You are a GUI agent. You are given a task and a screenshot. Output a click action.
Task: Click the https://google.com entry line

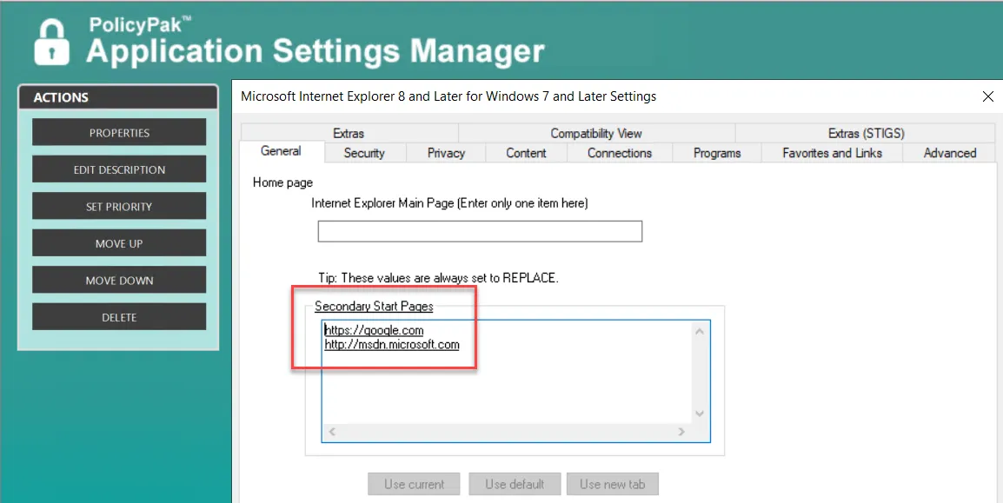click(x=375, y=330)
